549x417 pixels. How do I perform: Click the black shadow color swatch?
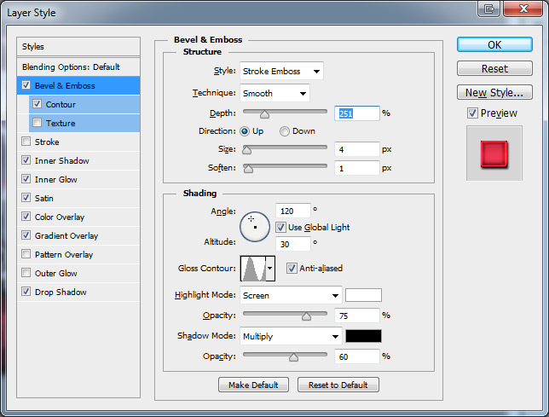(363, 336)
